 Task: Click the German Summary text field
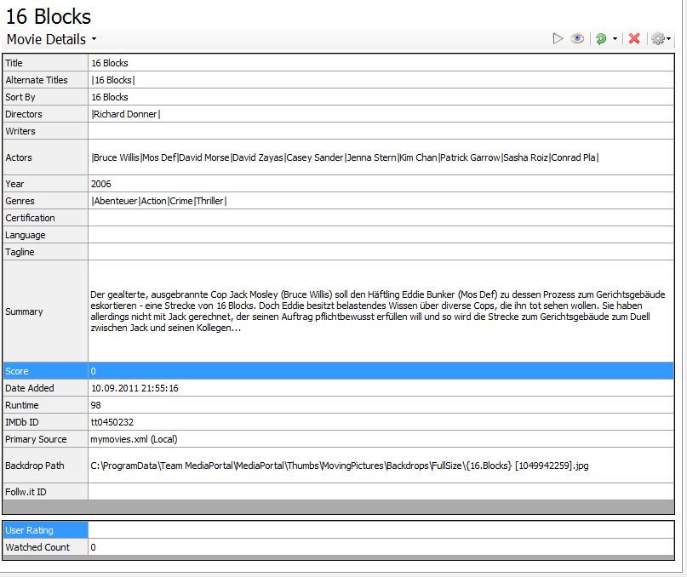coord(381,311)
